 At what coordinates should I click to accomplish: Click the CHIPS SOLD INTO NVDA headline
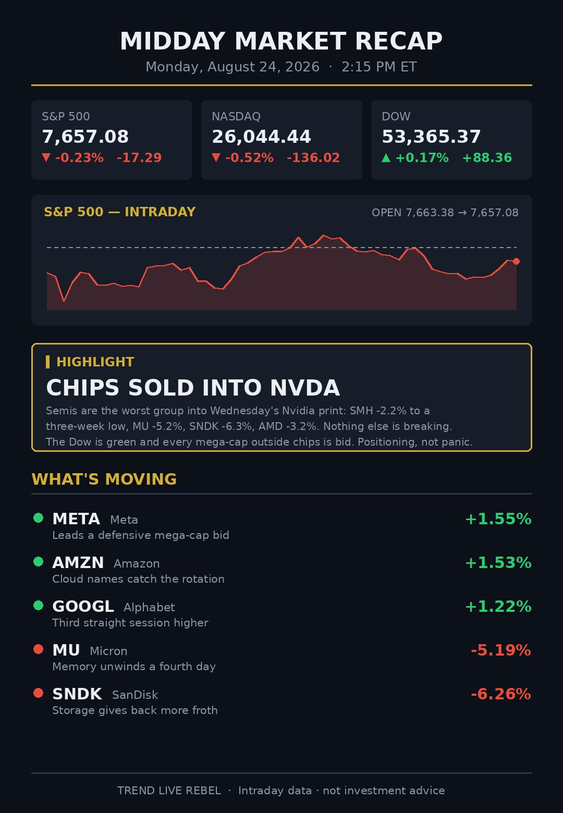click(x=193, y=388)
